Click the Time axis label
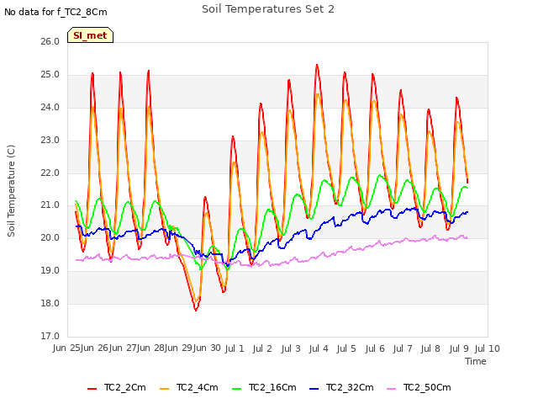538x404 pixels. (476, 361)
